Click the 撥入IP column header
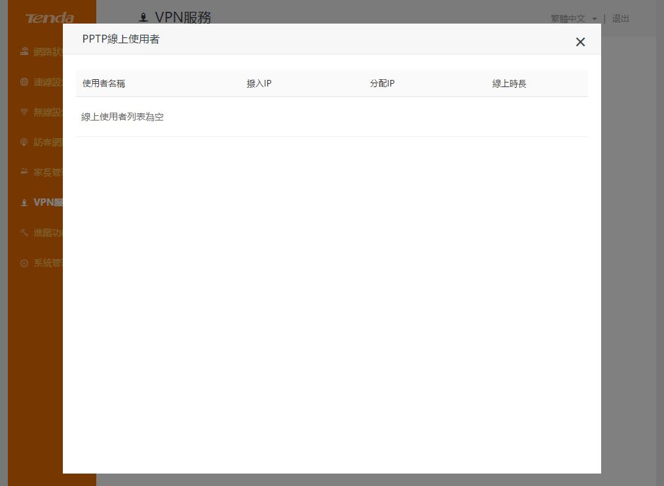This screenshot has height=486, width=664. click(259, 83)
